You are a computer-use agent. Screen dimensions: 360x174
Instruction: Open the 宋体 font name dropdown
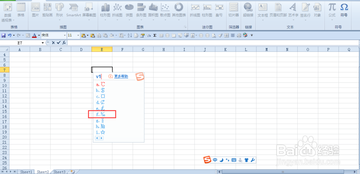coord(64,35)
